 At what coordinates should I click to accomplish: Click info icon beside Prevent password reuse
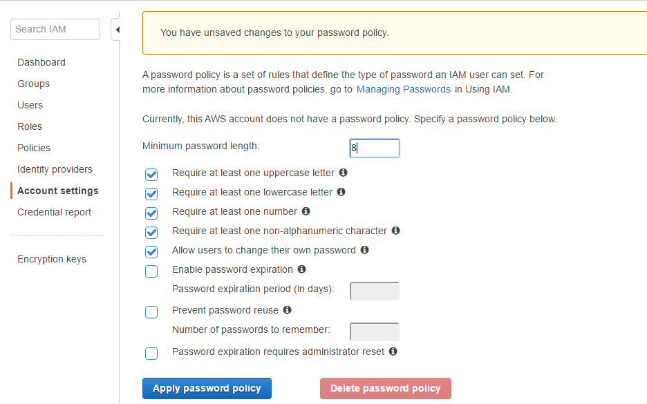(288, 310)
